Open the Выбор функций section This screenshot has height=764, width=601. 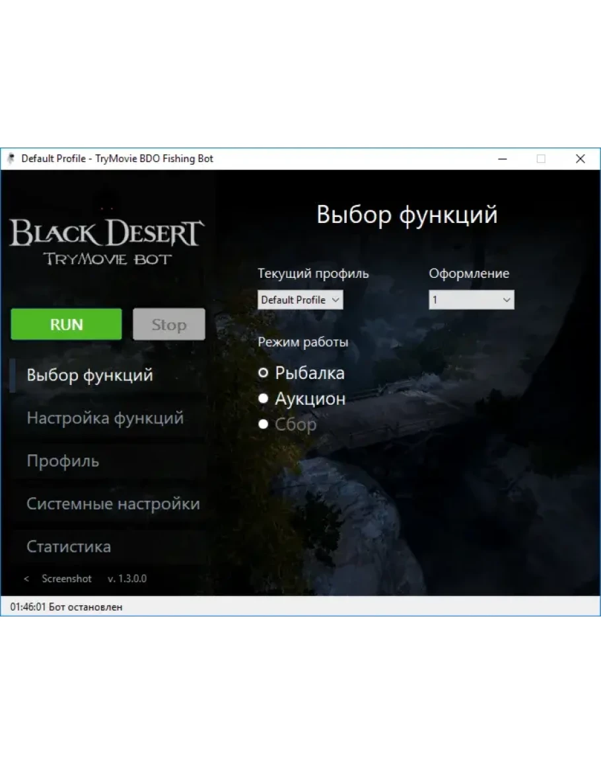[90, 375]
